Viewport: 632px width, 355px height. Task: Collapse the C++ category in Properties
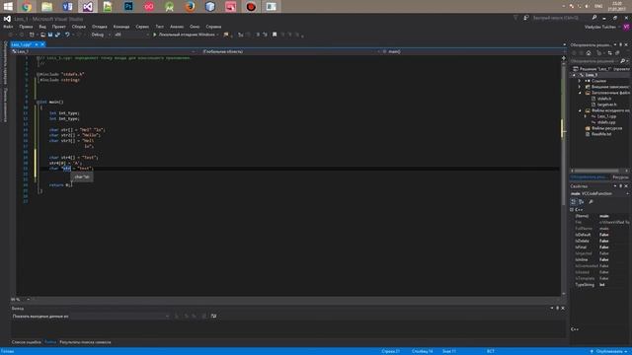(x=572, y=210)
